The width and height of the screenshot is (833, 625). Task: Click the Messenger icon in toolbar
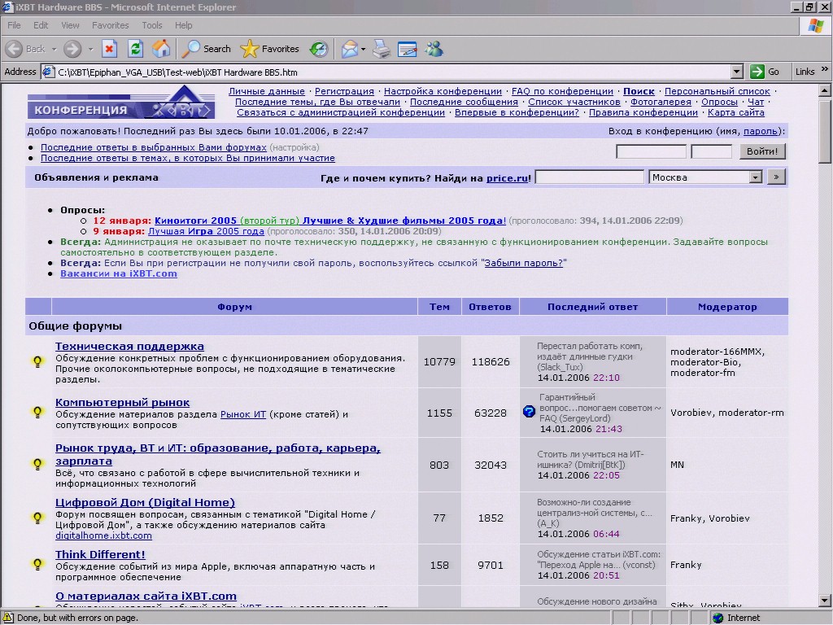pyautogui.click(x=434, y=49)
